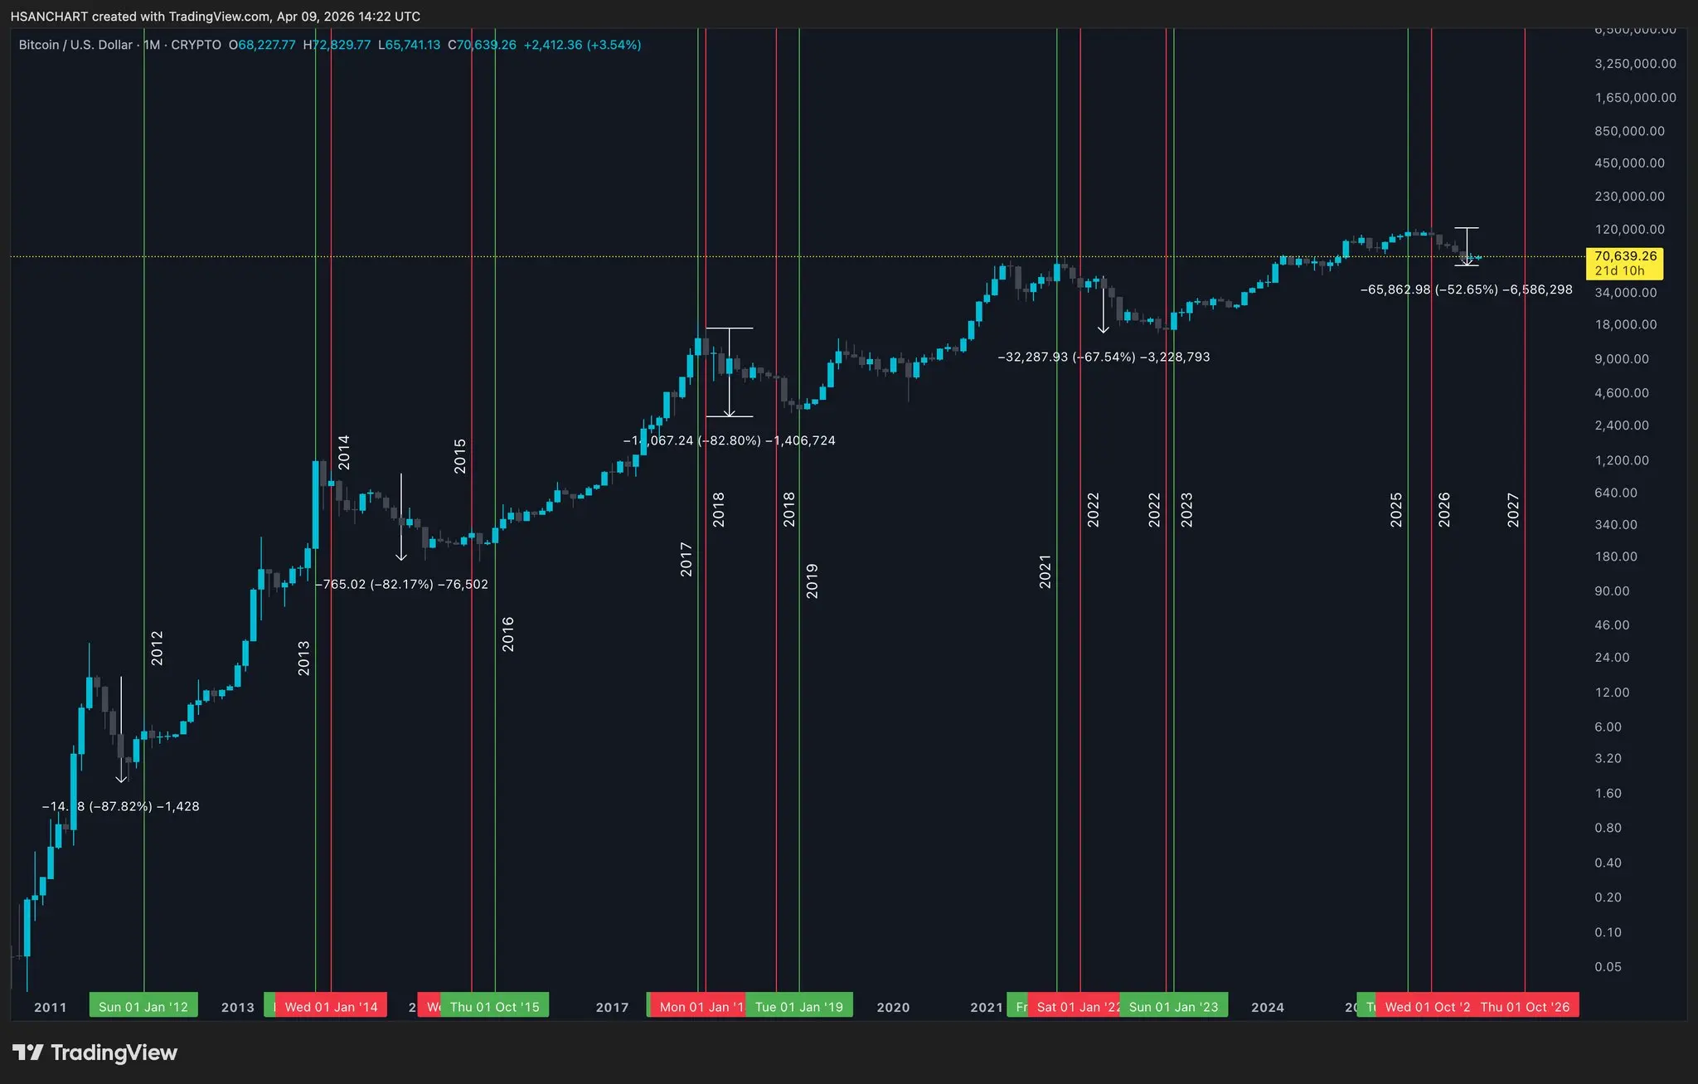Select the green 'Sun 01 Jan '12' date label
The width and height of the screenshot is (1698, 1084).
pyautogui.click(x=143, y=1006)
